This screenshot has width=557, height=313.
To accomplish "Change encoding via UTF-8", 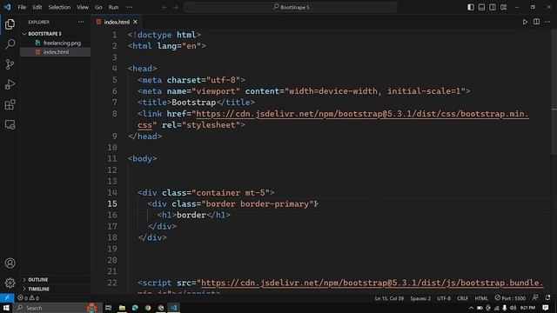I will click(x=444, y=298).
